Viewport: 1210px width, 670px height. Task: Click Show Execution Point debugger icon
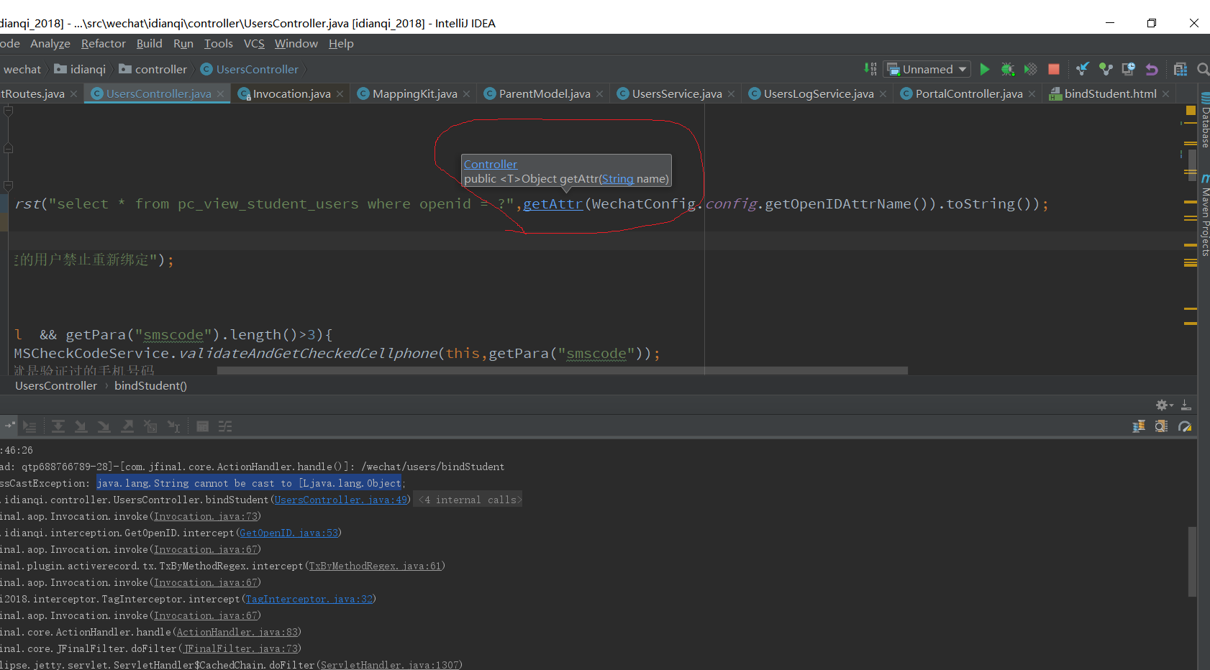click(x=29, y=426)
